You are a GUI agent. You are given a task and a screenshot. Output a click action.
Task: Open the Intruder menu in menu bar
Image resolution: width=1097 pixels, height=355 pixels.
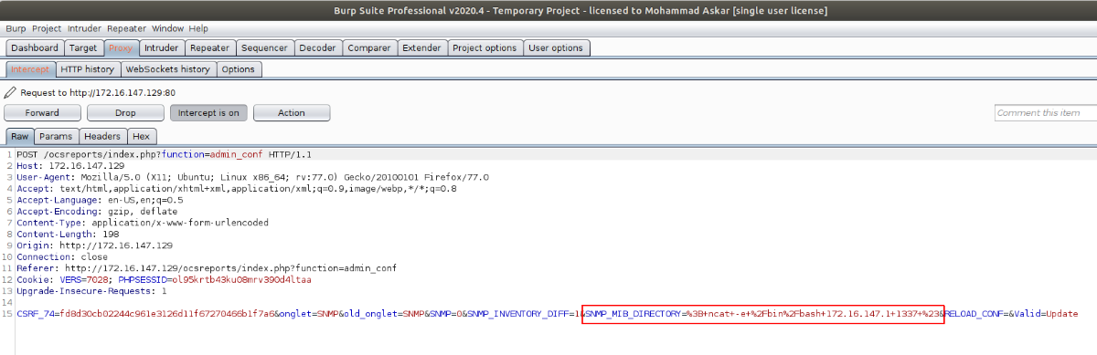(84, 28)
